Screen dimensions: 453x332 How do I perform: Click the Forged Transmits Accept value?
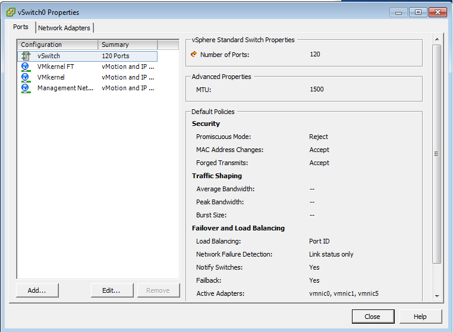click(x=319, y=163)
